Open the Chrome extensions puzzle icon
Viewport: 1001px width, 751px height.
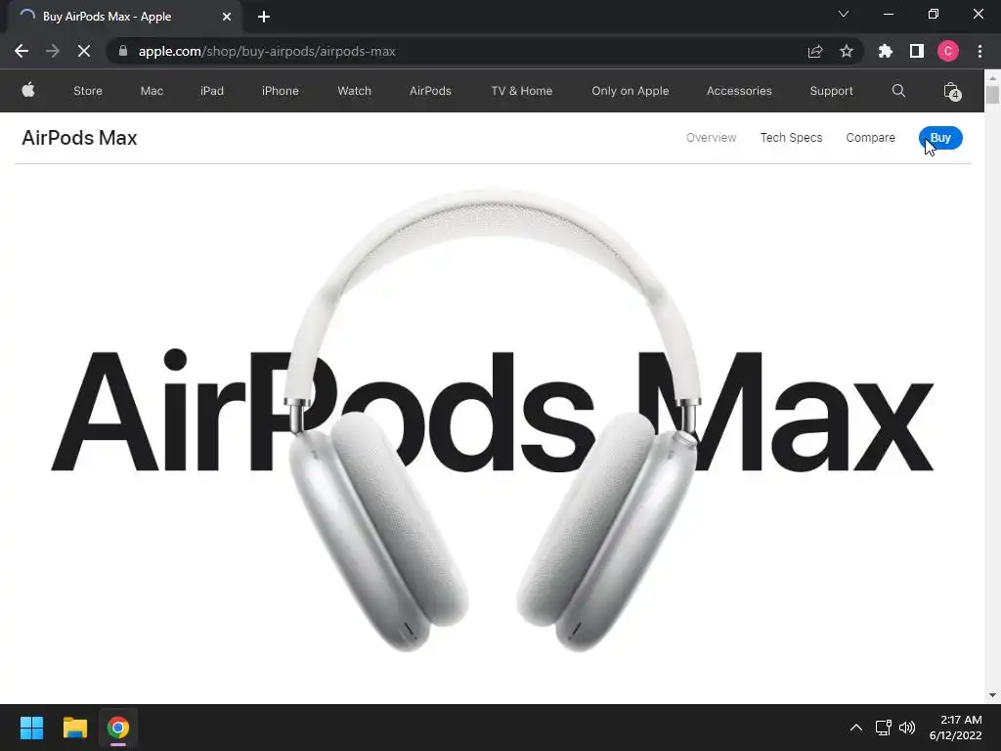click(885, 51)
